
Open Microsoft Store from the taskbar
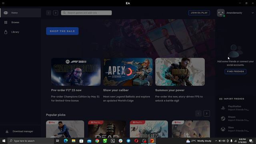[x=81, y=141]
